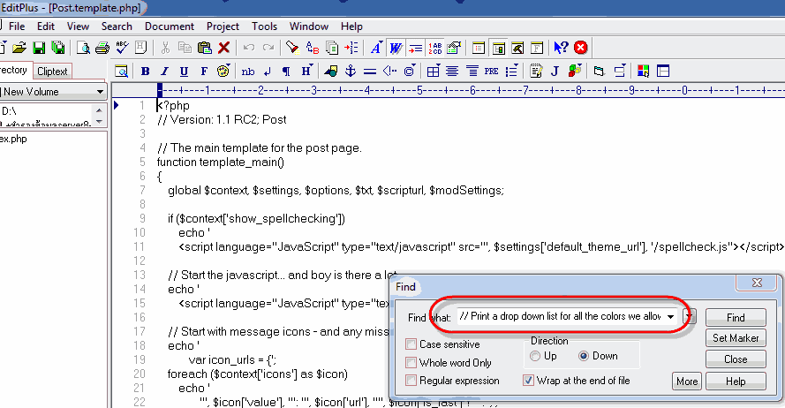Click the red X Delete icon
The height and width of the screenshot is (408, 785).
coord(223,48)
